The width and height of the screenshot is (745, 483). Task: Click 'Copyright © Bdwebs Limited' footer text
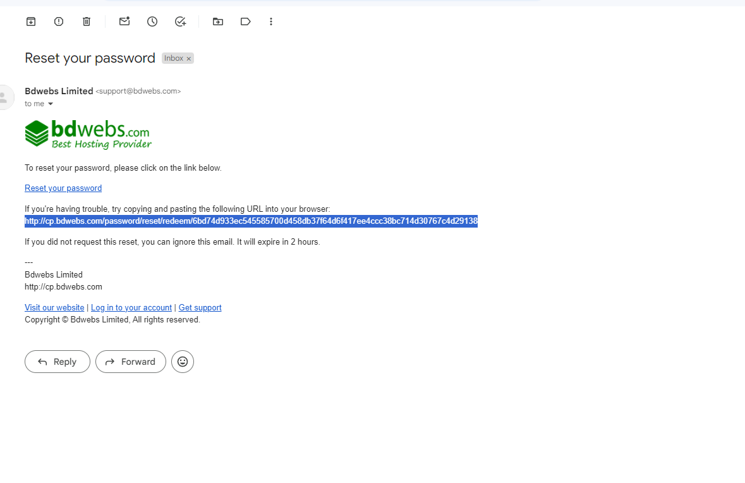tap(76, 320)
